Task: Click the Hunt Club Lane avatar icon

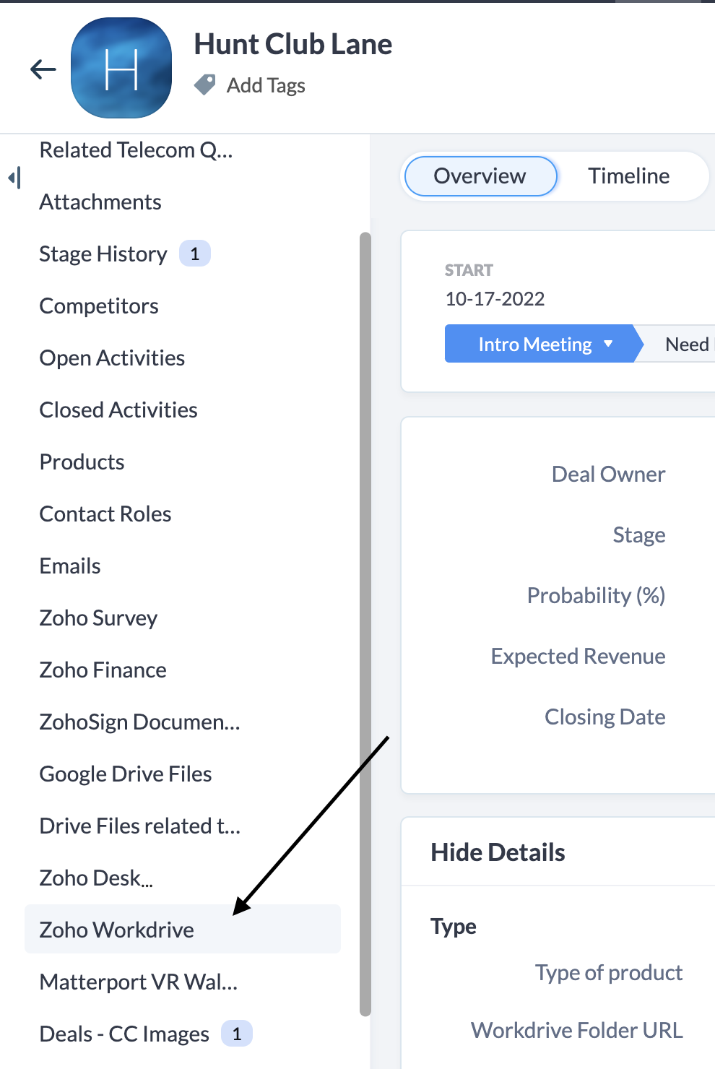Action: (121, 68)
